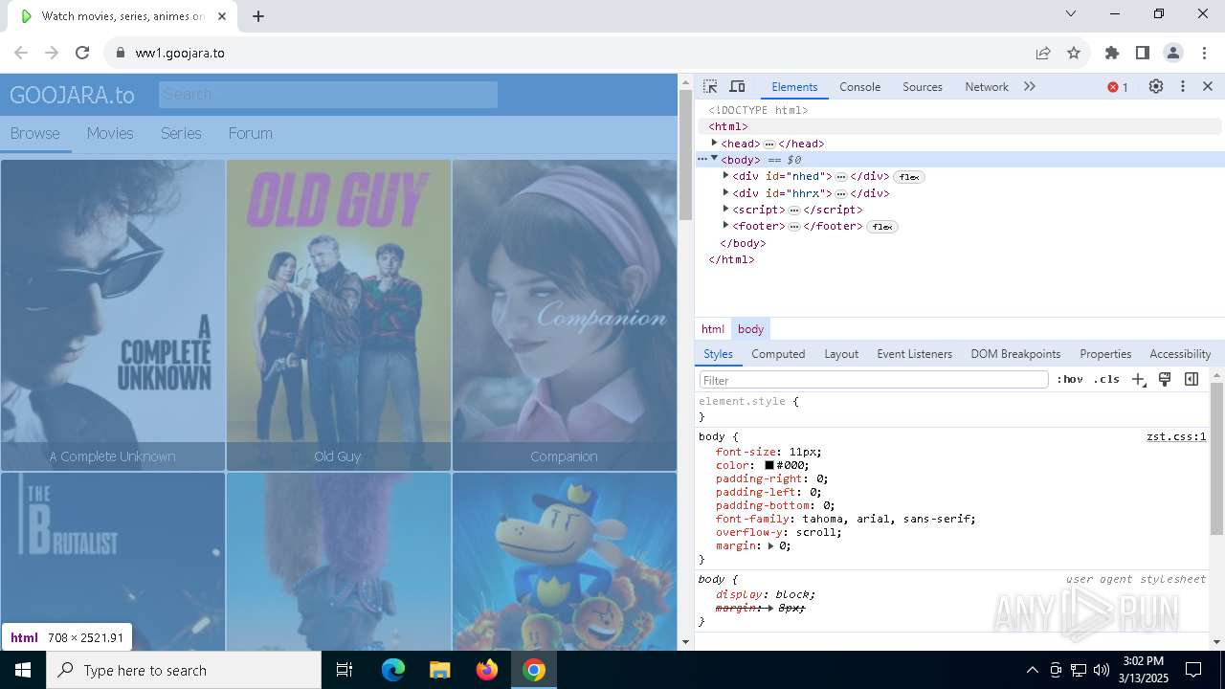This screenshot has height=689, width=1225.
Task: Click the address bar URL
Action: pyautogui.click(x=180, y=53)
